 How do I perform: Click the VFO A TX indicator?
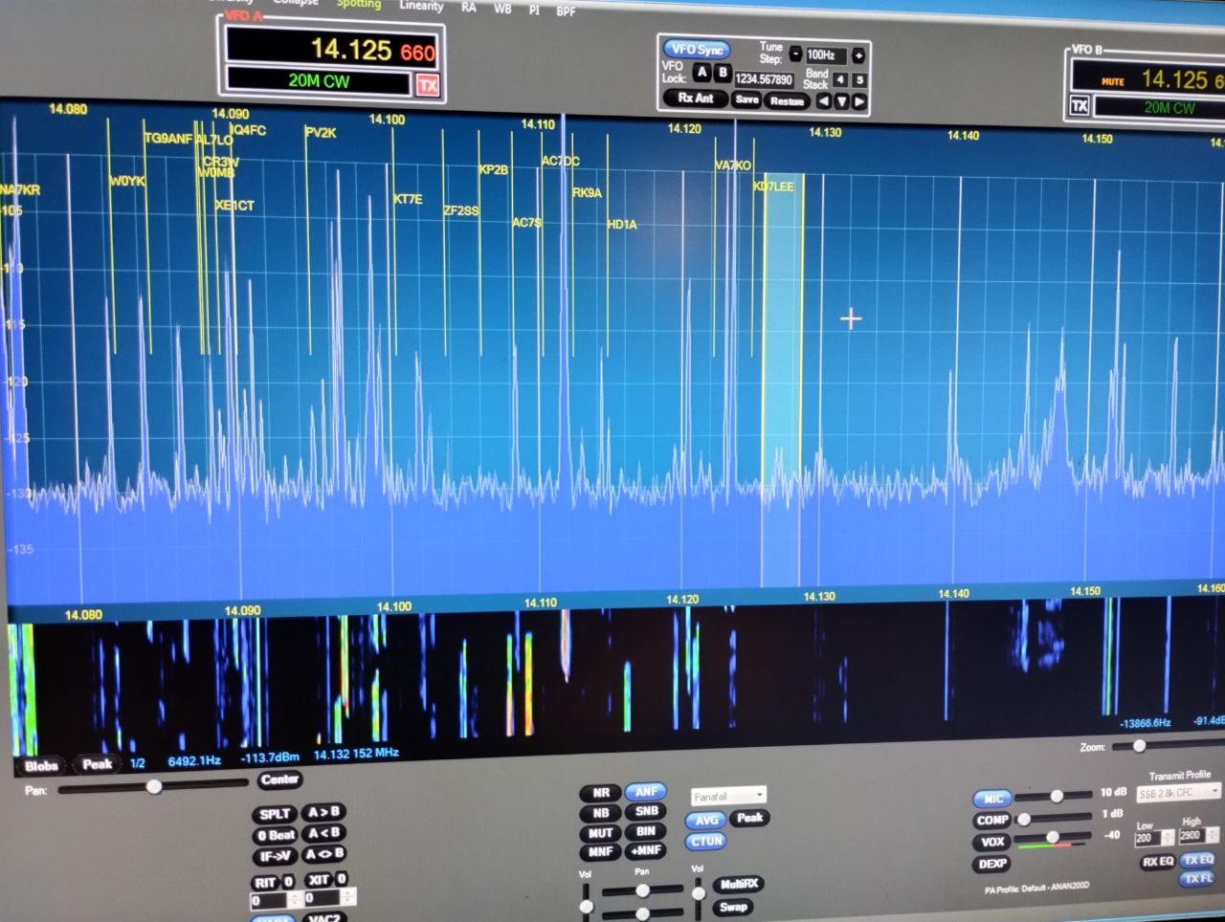(427, 85)
